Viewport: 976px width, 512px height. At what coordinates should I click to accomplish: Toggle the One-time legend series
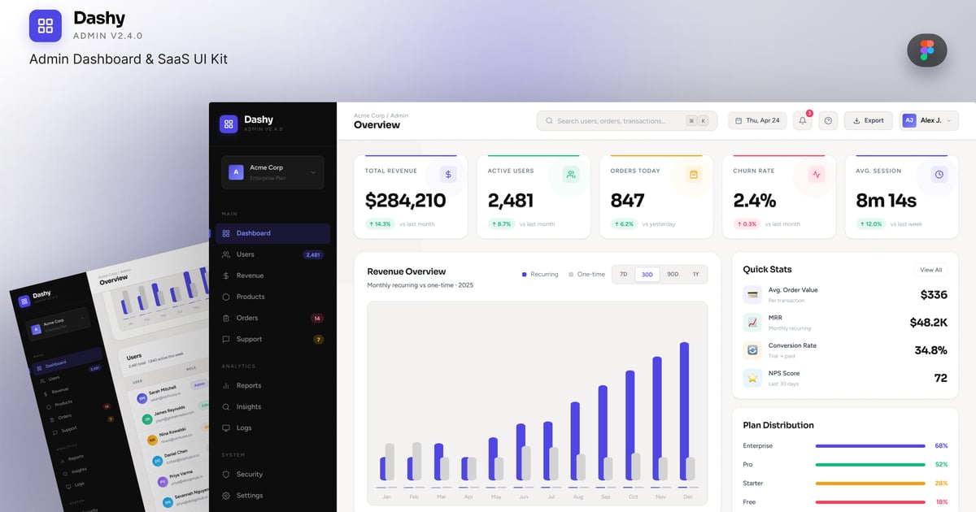586,275
